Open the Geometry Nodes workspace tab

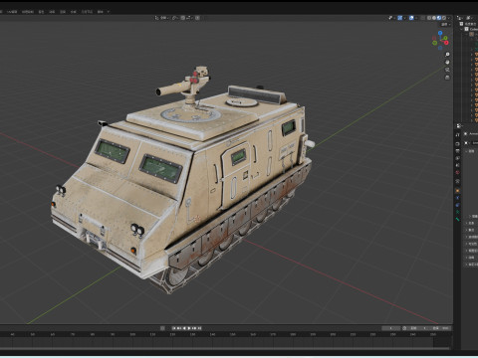pyautogui.click(x=87, y=12)
